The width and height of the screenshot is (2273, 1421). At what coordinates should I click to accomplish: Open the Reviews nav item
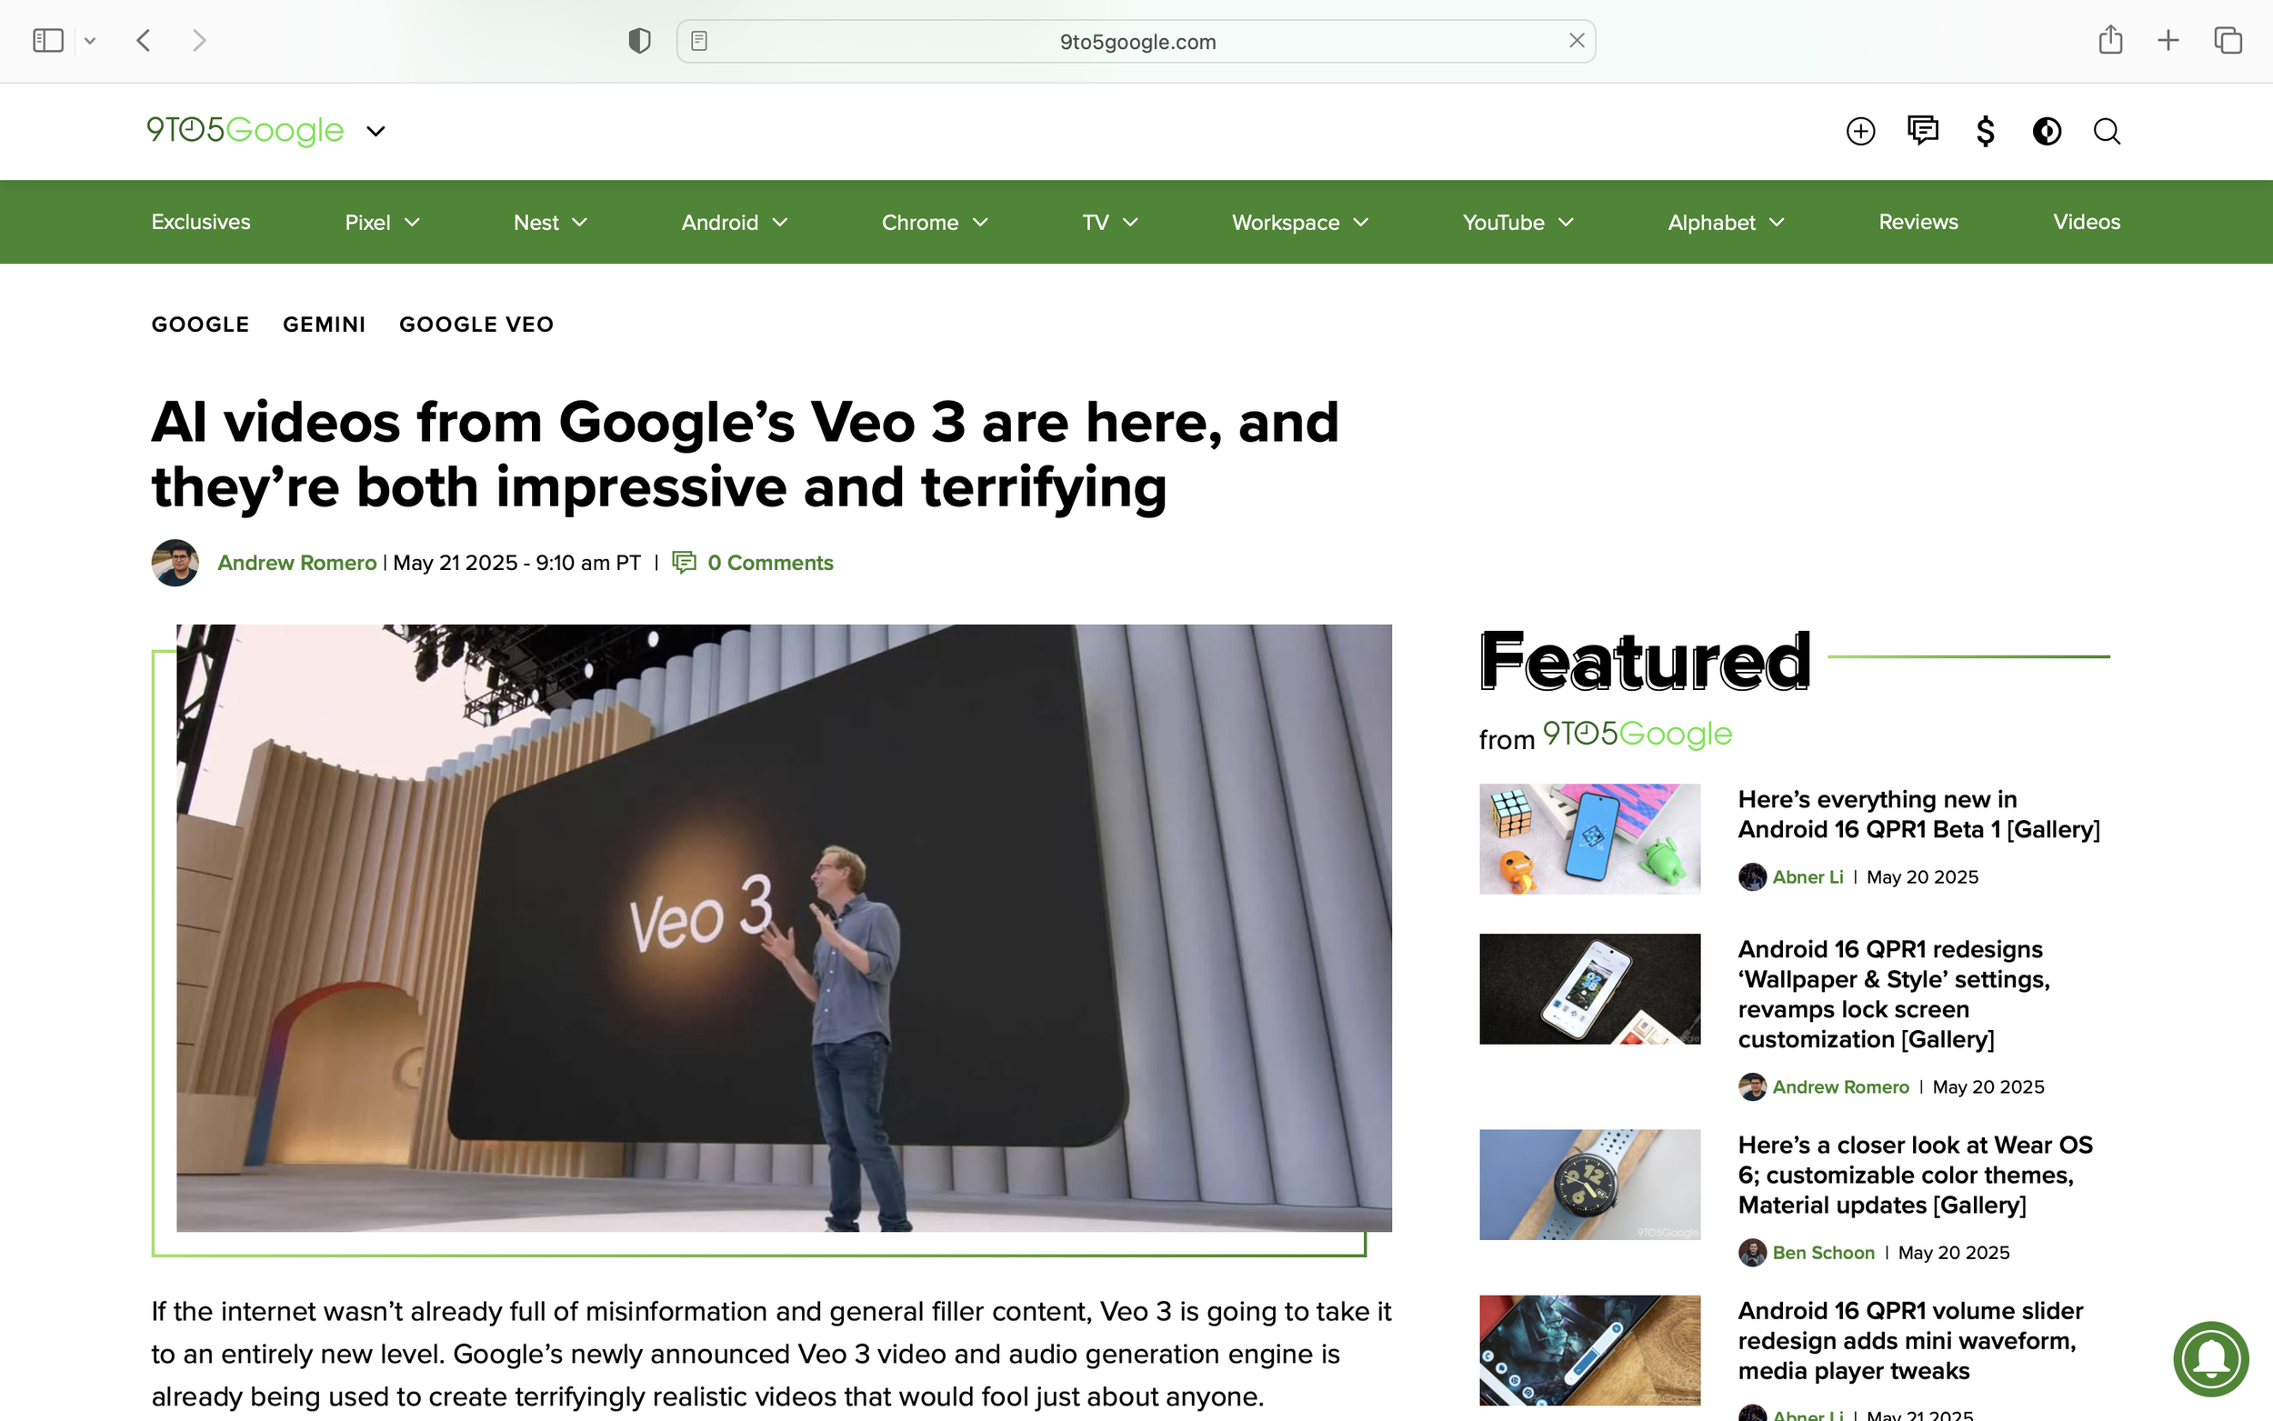tap(1918, 222)
